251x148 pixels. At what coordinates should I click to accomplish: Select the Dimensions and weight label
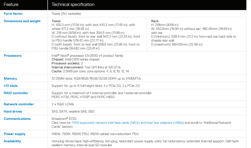(22, 21)
